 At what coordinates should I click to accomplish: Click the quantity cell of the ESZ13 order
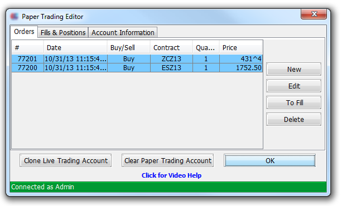206,68
